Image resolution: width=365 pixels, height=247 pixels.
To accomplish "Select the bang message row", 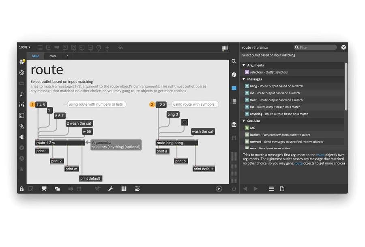I will point(292,86).
